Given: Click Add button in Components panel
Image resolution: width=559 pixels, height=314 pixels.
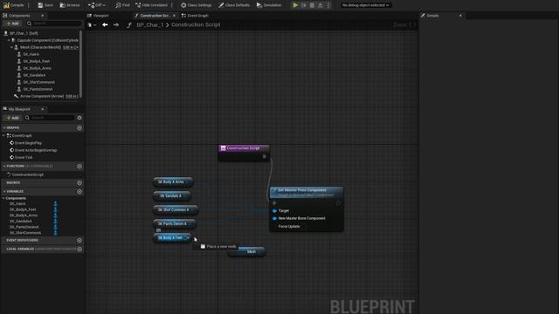Looking at the screenshot, I should click(12, 24).
